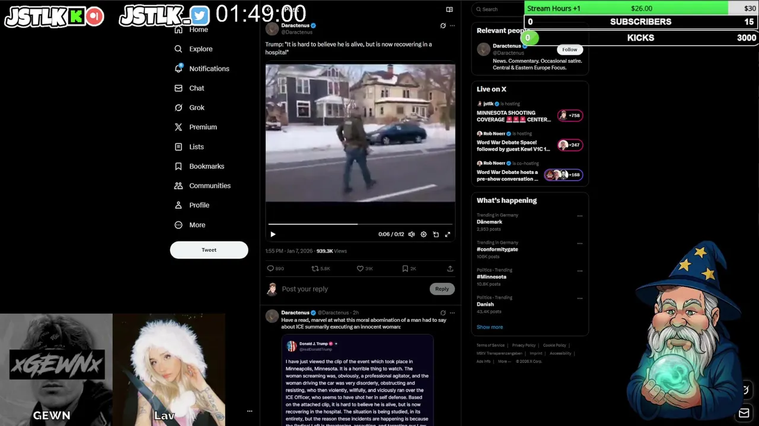Share the post via share icon

click(450, 269)
